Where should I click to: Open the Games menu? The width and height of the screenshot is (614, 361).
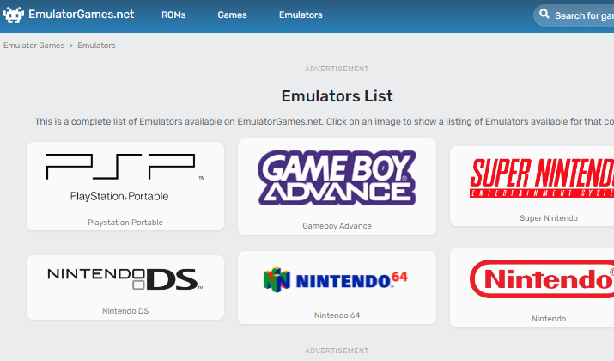pos(232,15)
